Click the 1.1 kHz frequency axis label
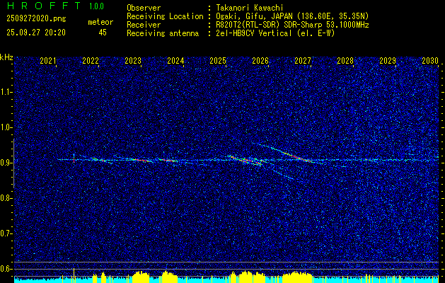Image resolution: width=445 pixels, height=283 pixels. click(6, 92)
